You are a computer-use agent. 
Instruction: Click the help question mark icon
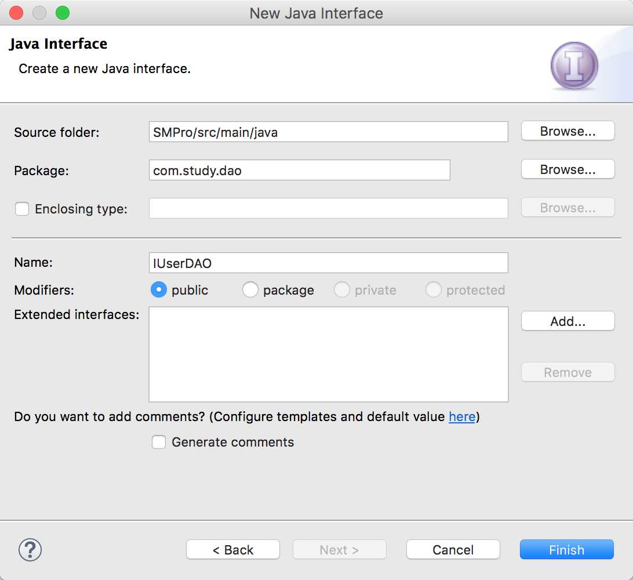[30, 549]
